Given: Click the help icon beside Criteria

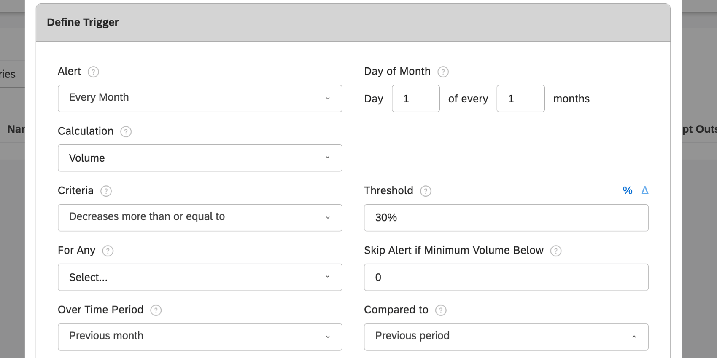Looking at the screenshot, I should pyautogui.click(x=106, y=191).
